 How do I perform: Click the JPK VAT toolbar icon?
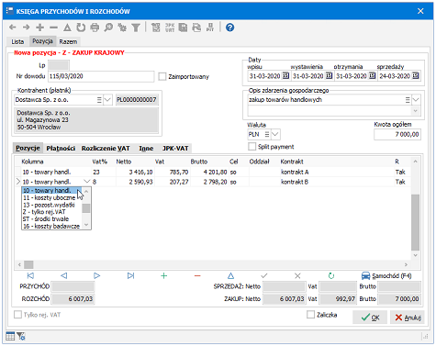tap(170, 28)
